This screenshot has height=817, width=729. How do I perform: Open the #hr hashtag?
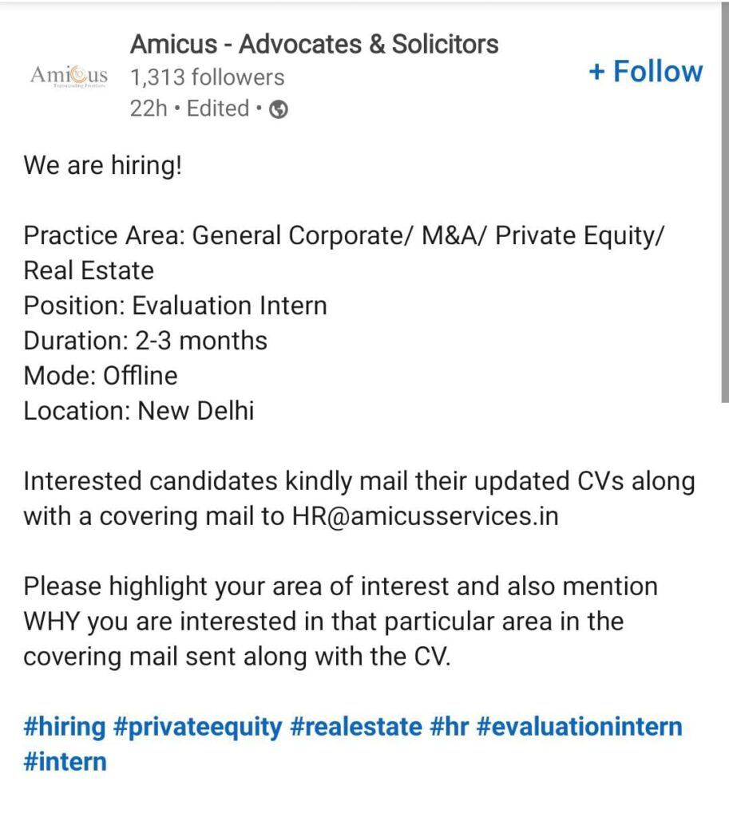point(449,726)
